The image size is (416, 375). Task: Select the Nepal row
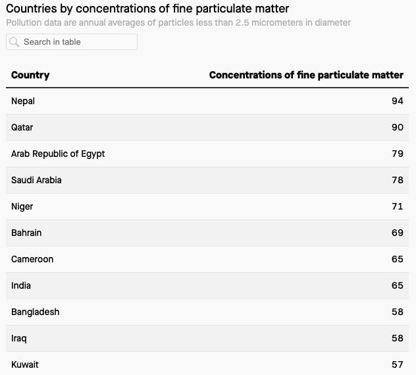pos(207,101)
